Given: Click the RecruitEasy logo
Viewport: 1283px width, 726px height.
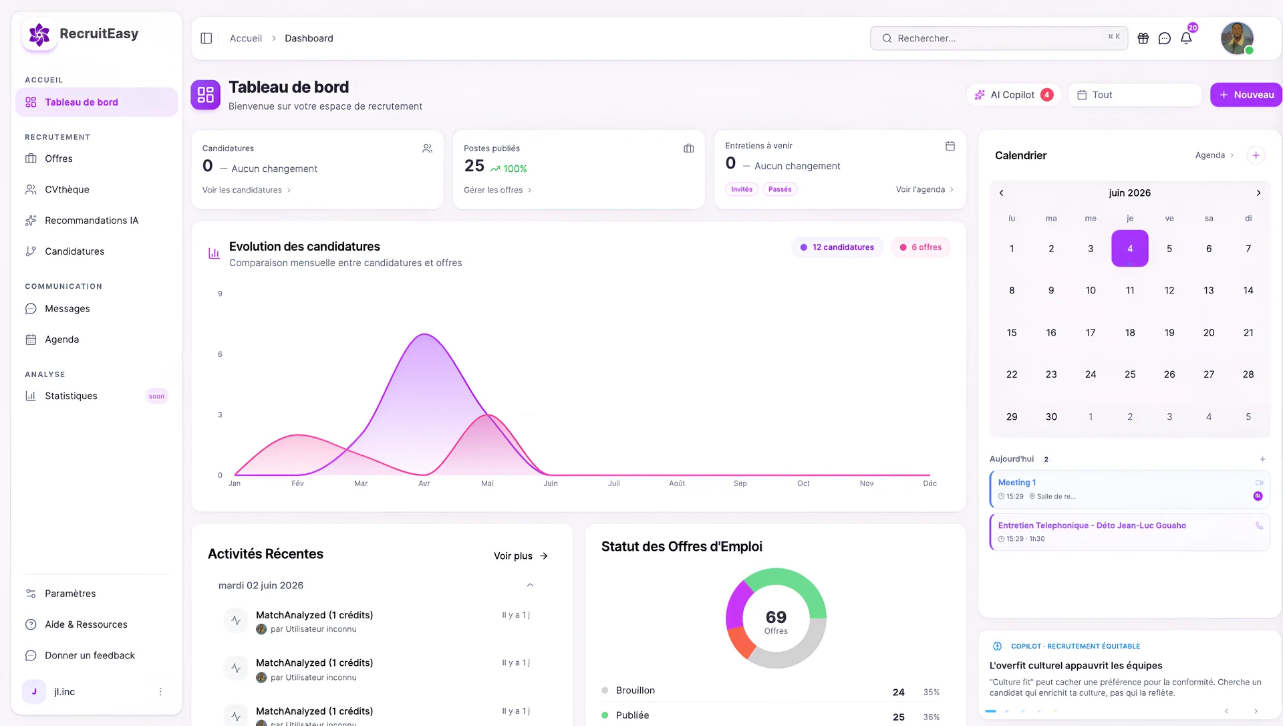Looking at the screenshot, I should pos(39,34).
